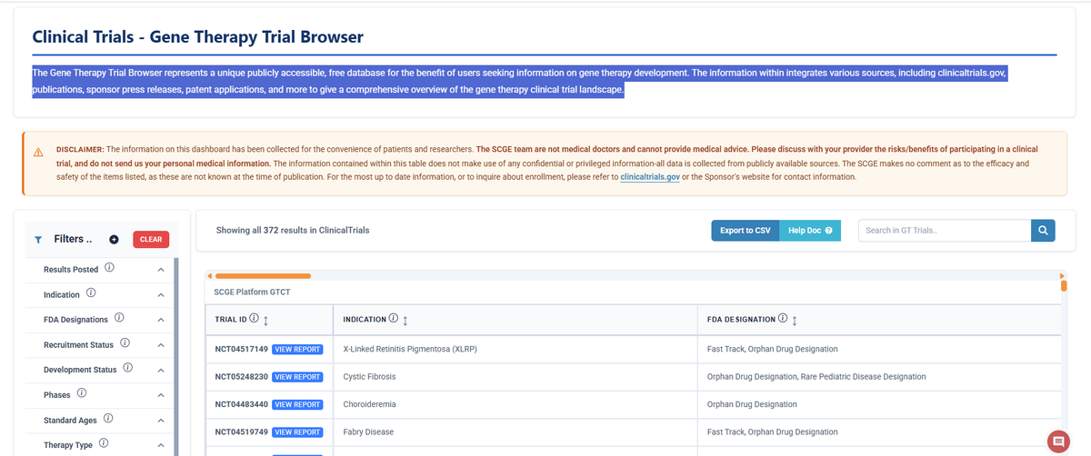Expand the Phases filter chevron

[160, 395]
